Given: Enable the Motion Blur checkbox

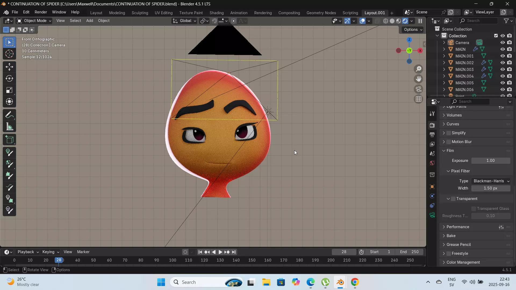Looking at the screenshot, I should pyautogui.click(x=449, y=142).
